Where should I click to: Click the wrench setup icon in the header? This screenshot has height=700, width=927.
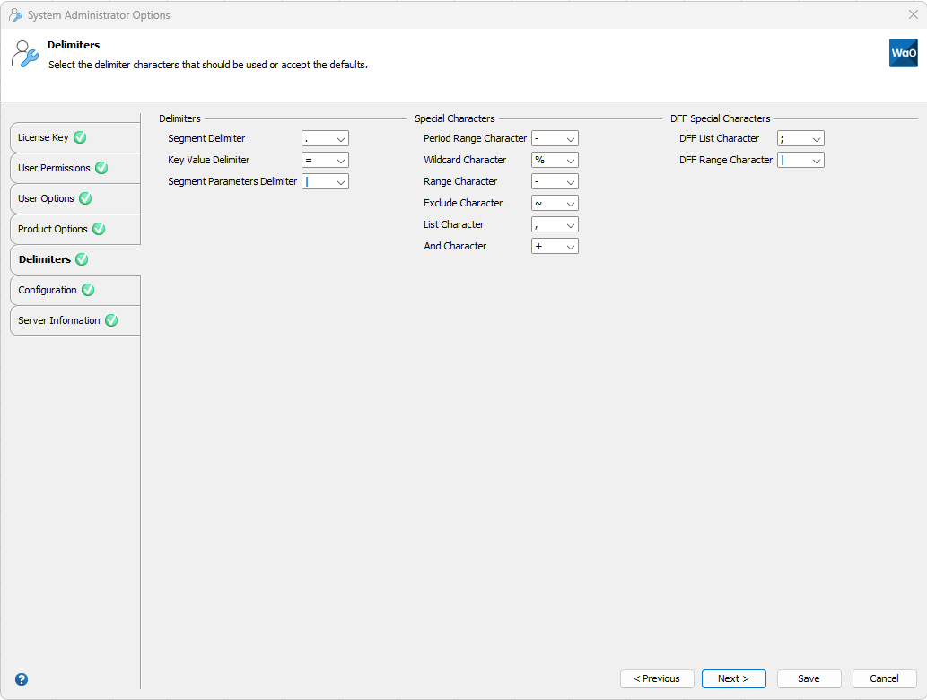pyautogui.click(x=24, y=54)
